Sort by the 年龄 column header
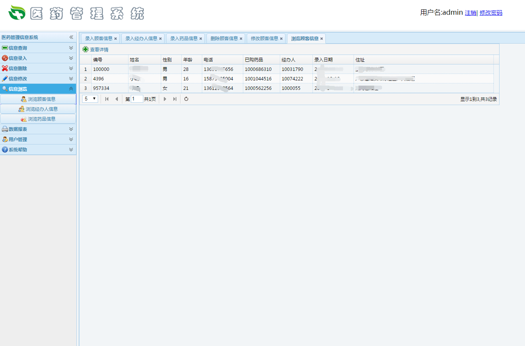 191,60
